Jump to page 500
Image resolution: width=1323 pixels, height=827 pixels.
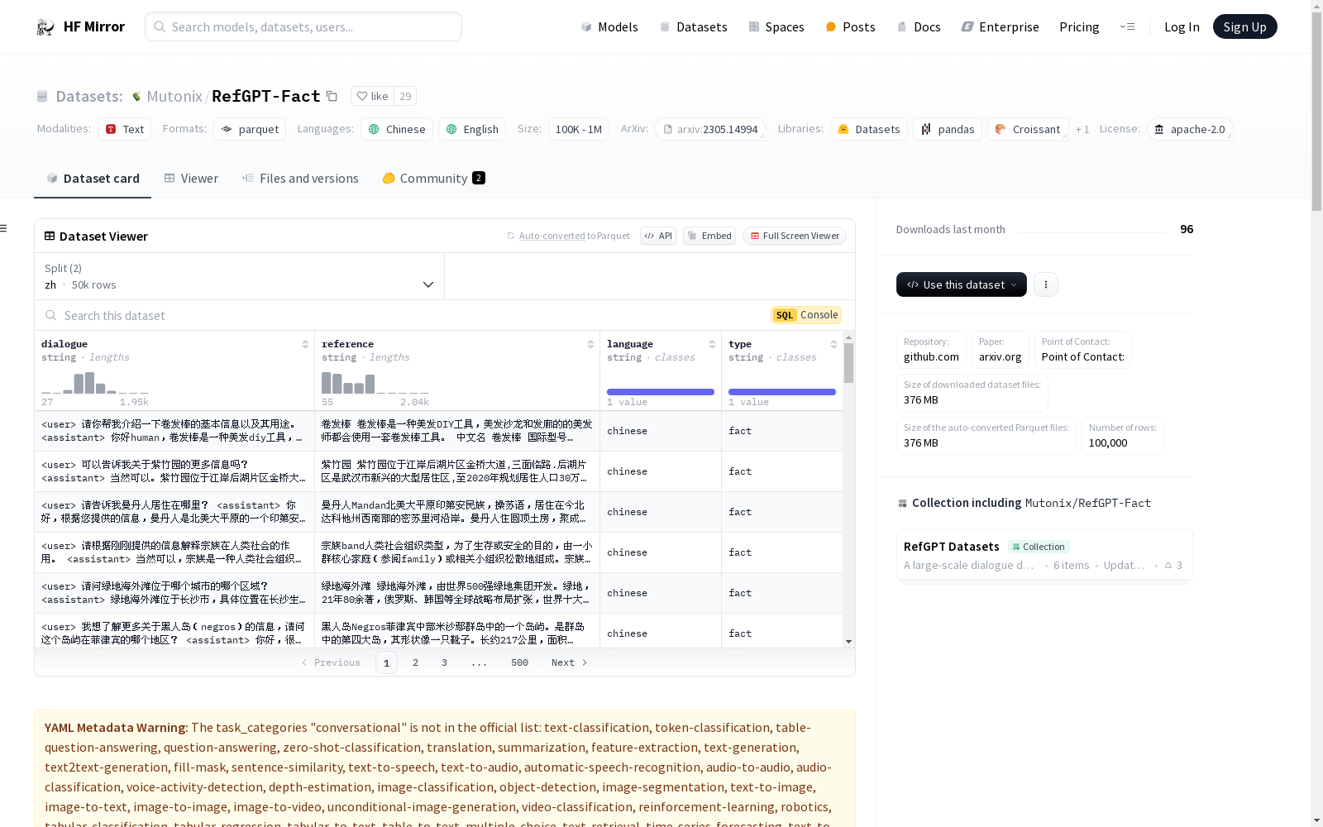point(519,662)
